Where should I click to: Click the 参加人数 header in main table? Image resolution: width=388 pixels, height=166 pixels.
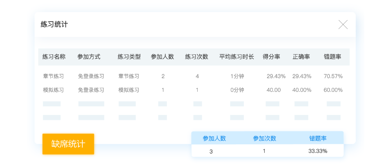[x=163, y=57]
